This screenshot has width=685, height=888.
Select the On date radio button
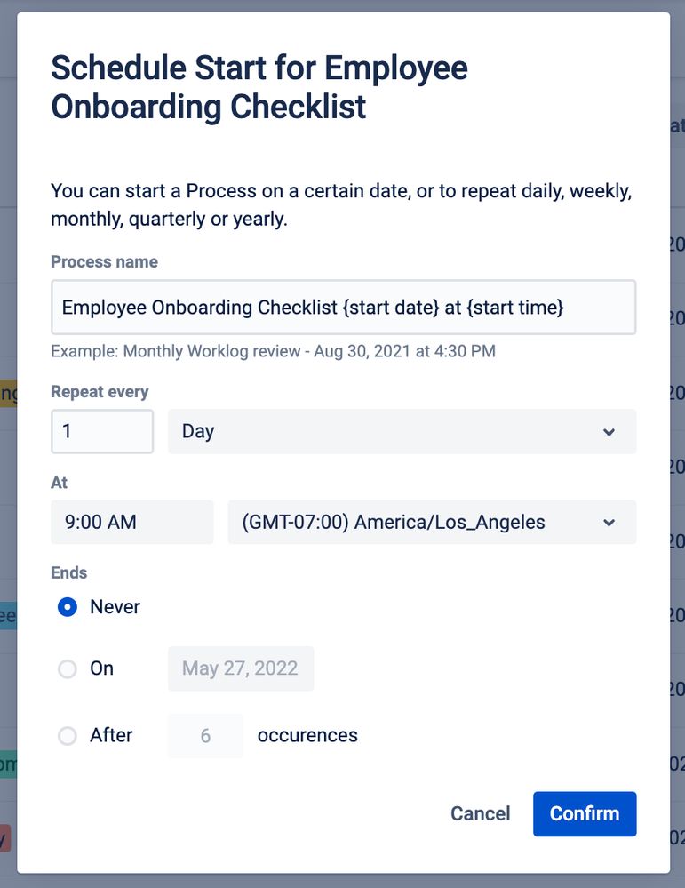[68, 668]
